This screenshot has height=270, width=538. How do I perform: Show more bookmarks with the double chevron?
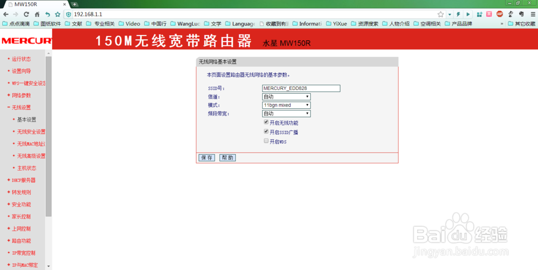(x=502, y=24)
